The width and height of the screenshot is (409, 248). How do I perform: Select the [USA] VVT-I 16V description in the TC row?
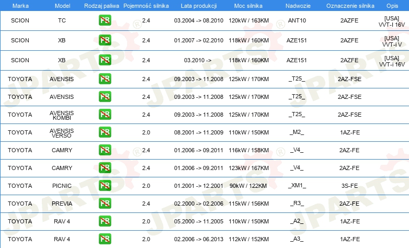[392, 21]
